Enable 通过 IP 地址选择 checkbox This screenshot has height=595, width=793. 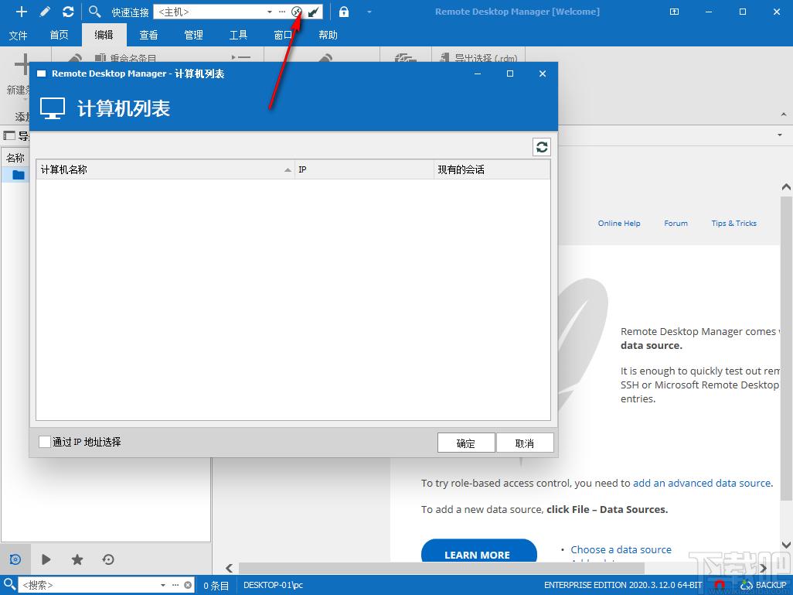tap(45, 442)
